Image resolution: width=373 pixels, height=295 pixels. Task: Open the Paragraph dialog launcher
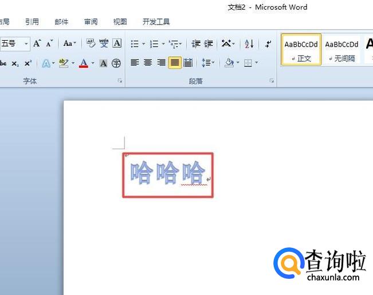click(x=272, y=81)
